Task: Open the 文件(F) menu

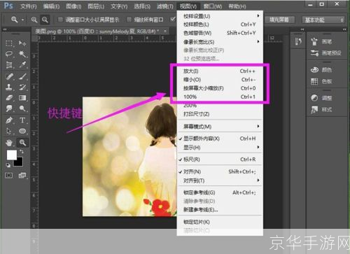Action: coord(28,6)
